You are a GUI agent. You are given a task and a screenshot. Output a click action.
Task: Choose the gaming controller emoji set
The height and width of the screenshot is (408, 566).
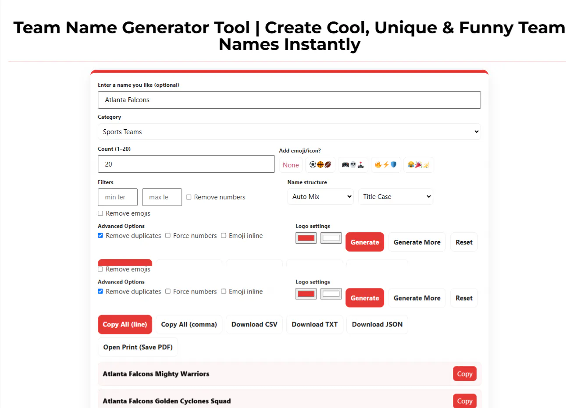coord(353,165)
